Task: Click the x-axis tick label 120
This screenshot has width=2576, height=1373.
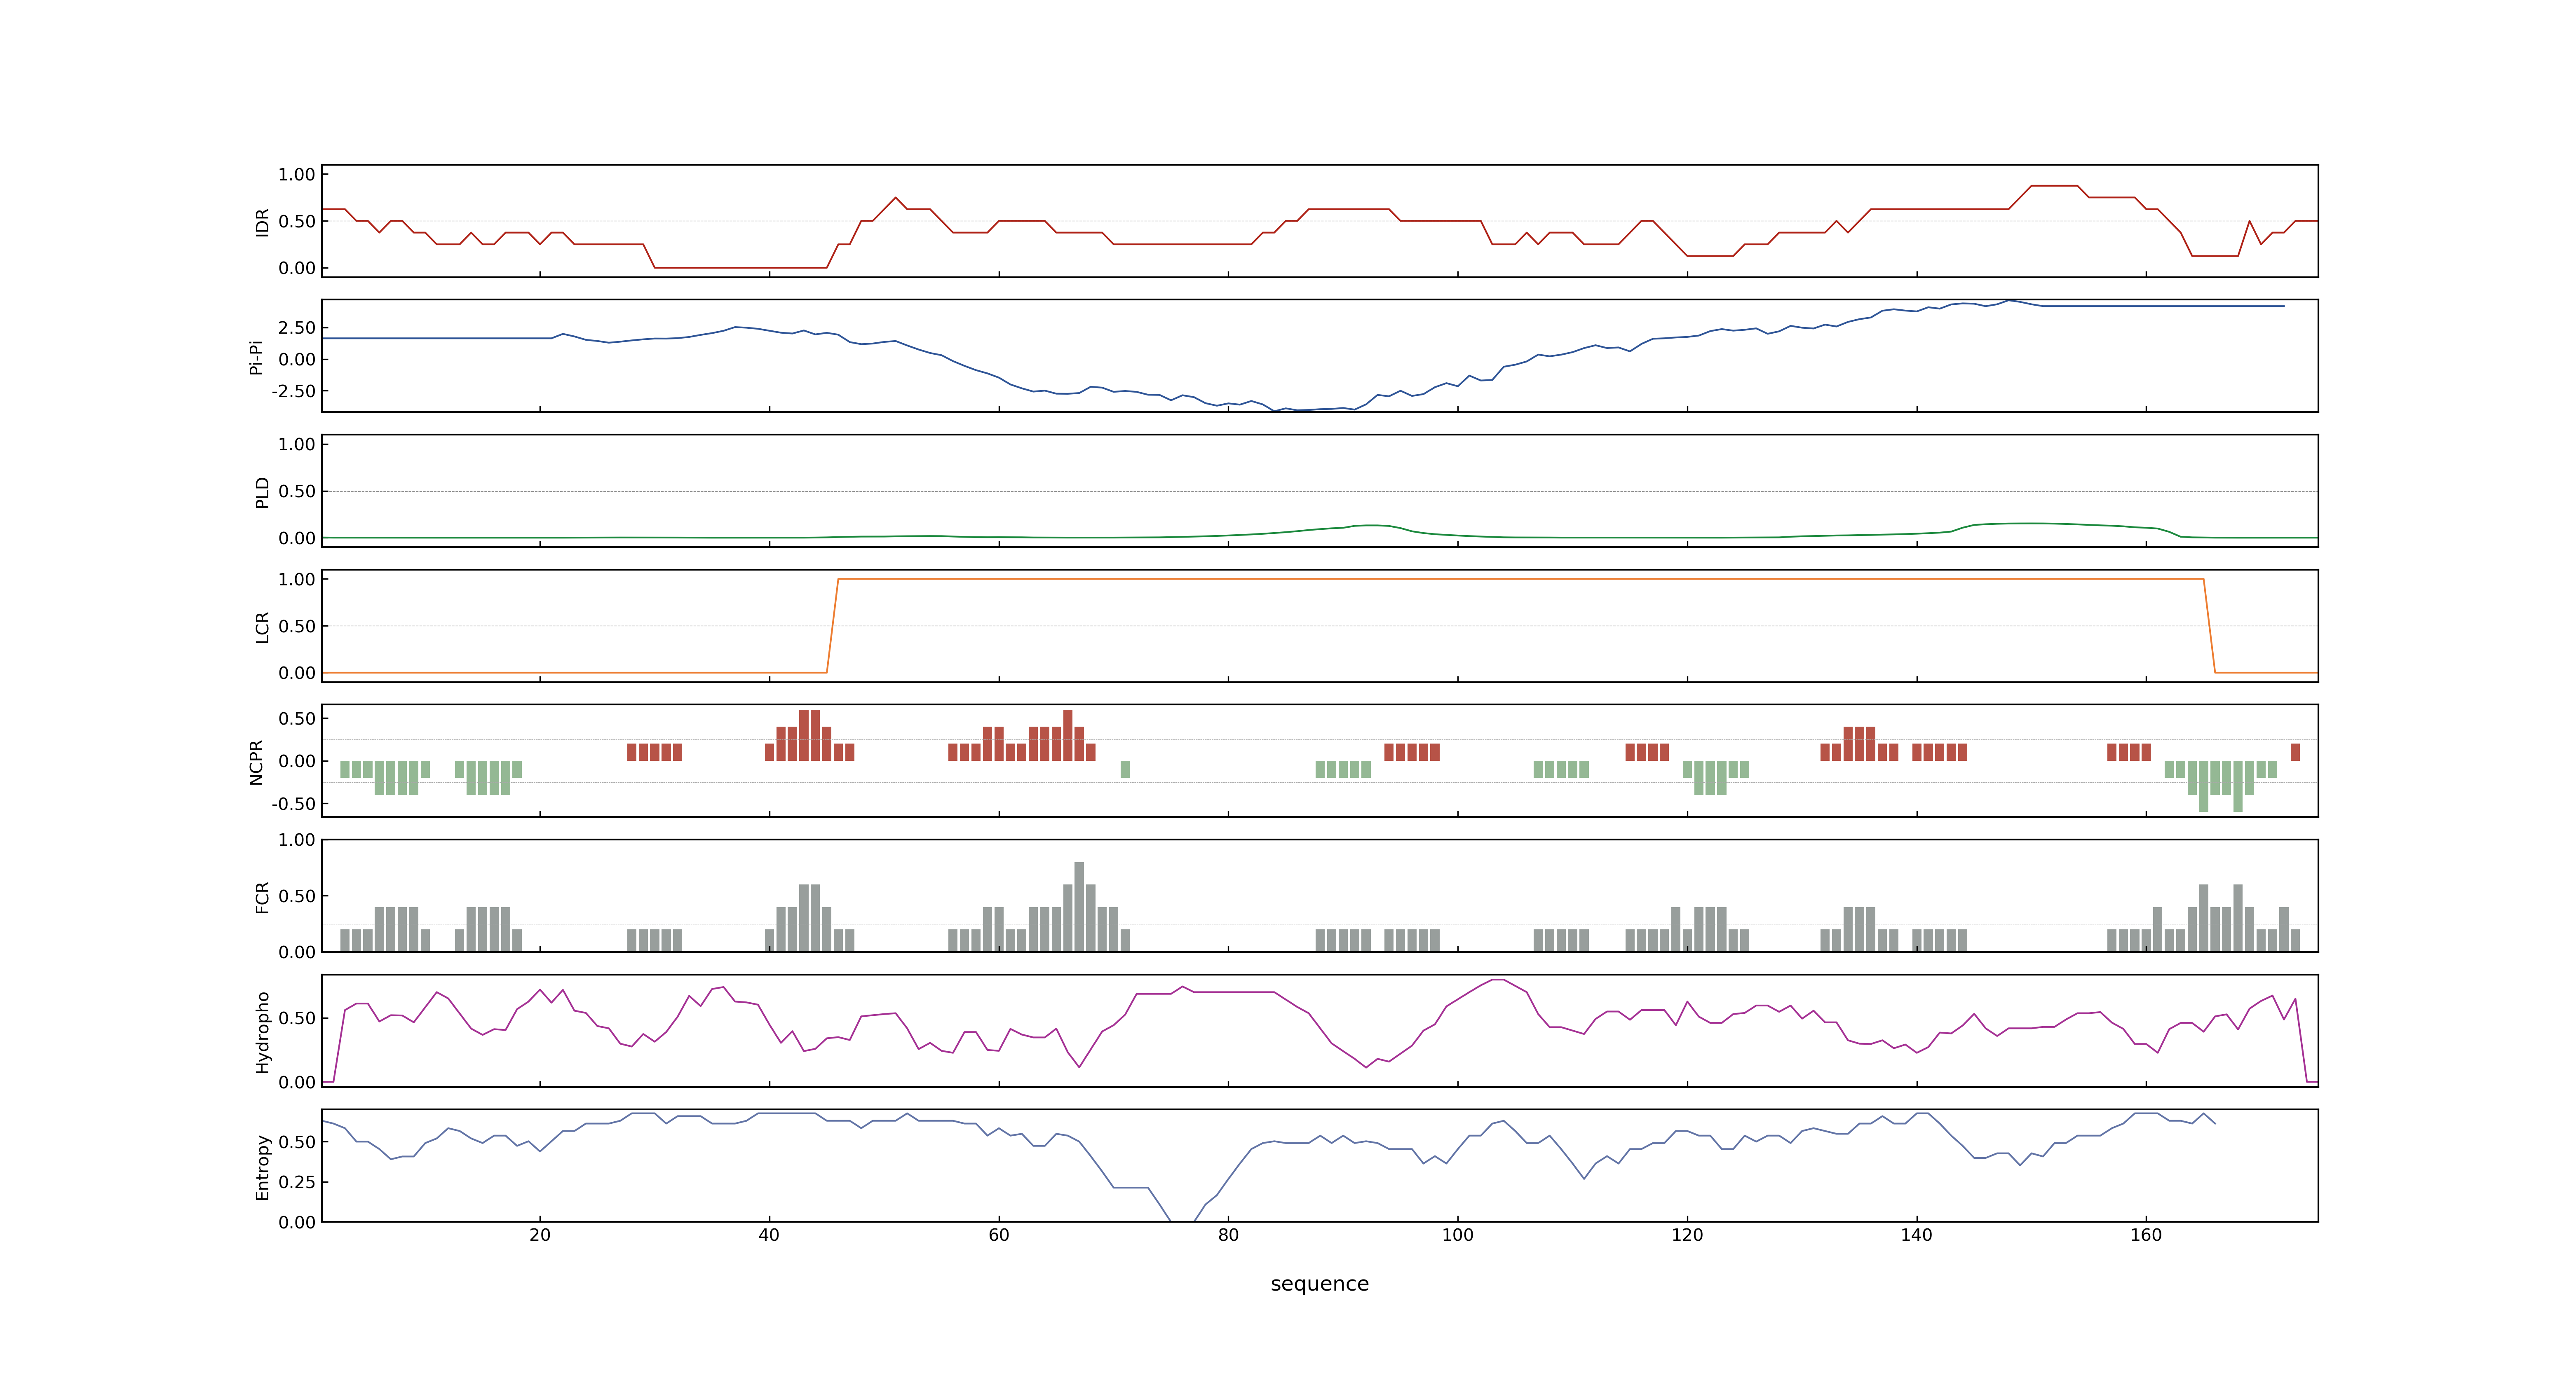Action: coord(1687,1235)
